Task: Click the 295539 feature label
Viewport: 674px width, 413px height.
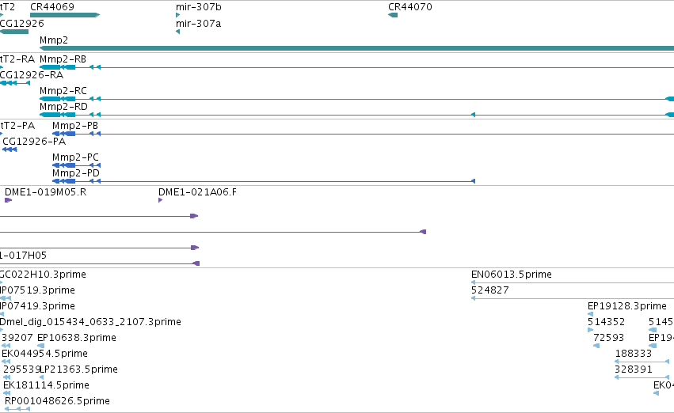Action: click(x=21, y=369)
